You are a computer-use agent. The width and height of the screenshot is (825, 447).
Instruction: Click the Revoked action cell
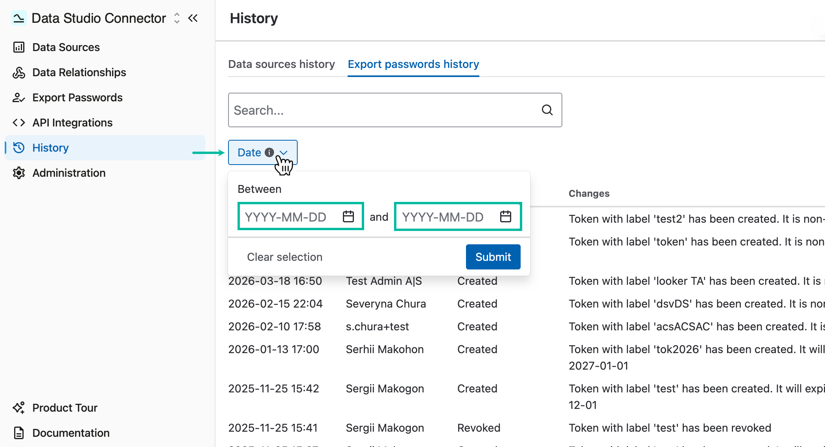pos(479,428)
